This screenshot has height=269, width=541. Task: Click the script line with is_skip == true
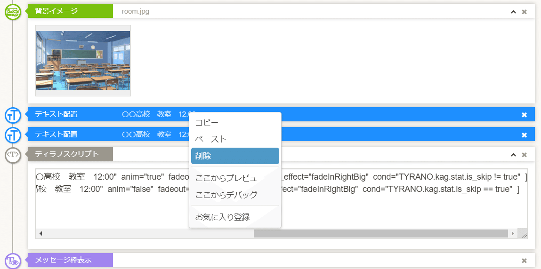pyautogui.click(x=278, y=189)
